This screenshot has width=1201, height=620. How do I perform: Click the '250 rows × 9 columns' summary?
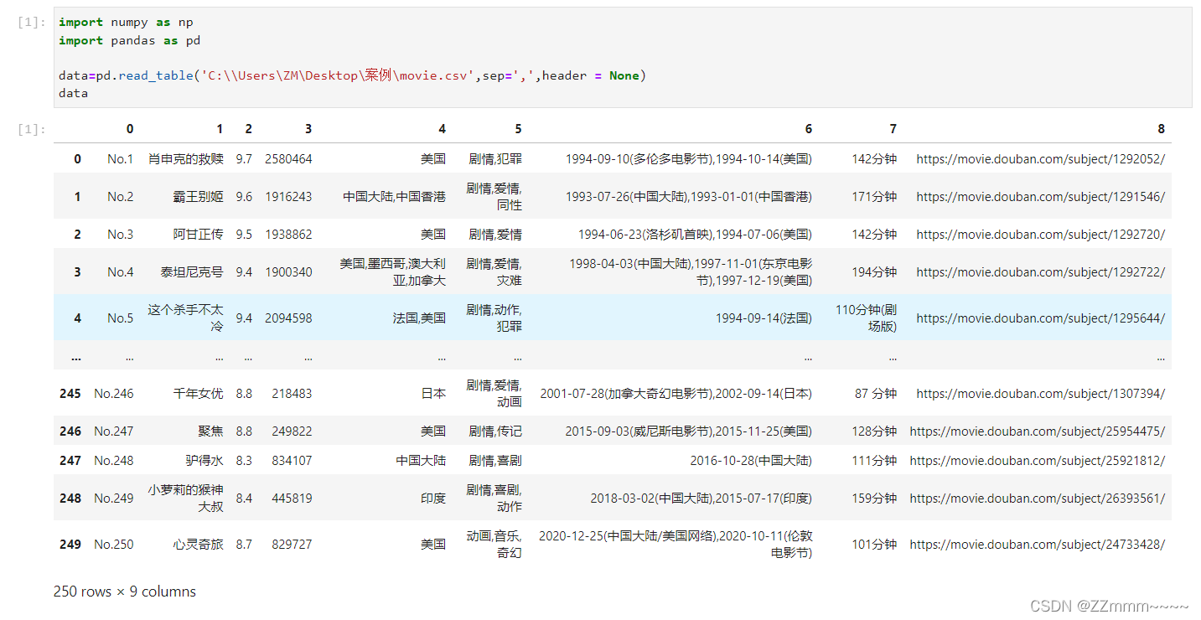(125, 592)
